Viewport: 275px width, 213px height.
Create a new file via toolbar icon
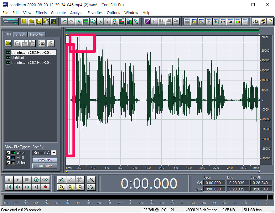pyautogui.click(x=24, y=21)
